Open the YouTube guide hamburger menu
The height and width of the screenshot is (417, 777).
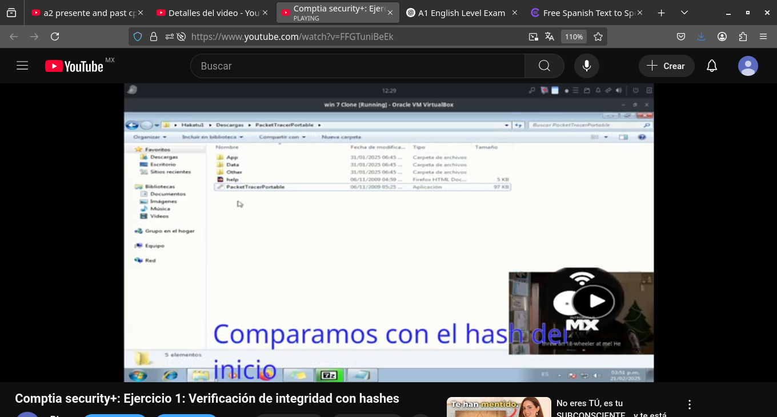[x=22, y=66]
